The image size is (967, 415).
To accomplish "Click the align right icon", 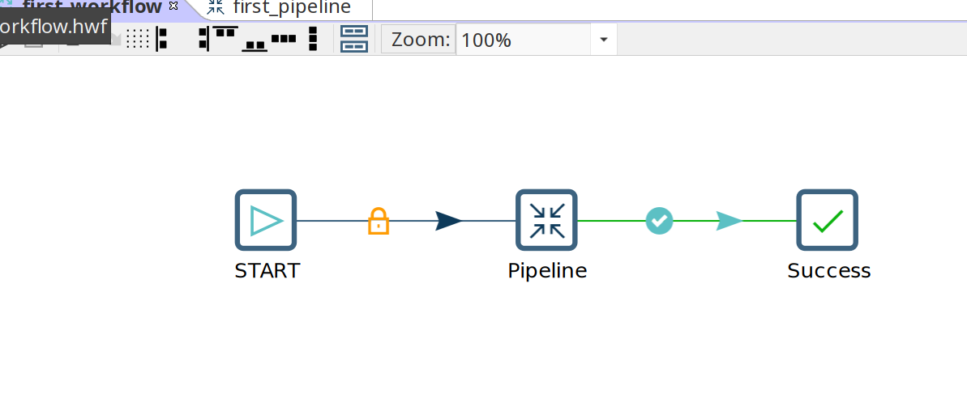I will tap(203, 38).
